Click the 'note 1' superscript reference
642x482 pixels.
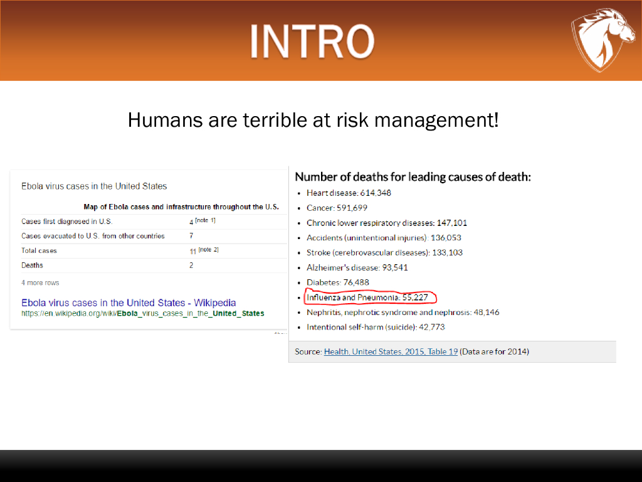207,221
